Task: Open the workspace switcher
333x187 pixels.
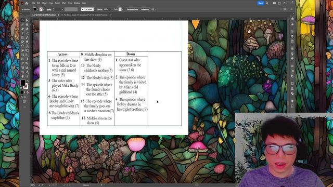Action: (x=279, y=3)
